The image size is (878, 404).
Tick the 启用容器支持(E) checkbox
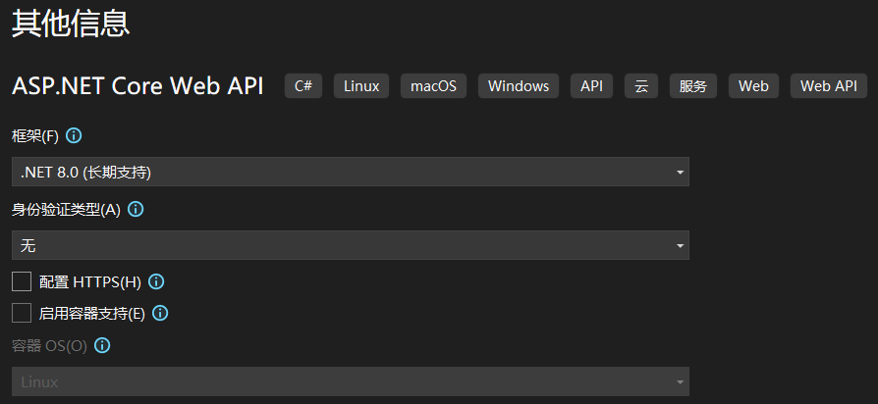tap(22, 313)
